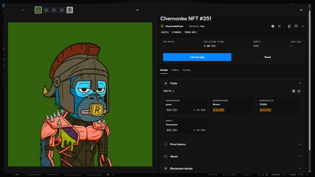Switch to the Details tab
Screen dimensions: 315x177
pyautogui.click(x=164, y=70)
